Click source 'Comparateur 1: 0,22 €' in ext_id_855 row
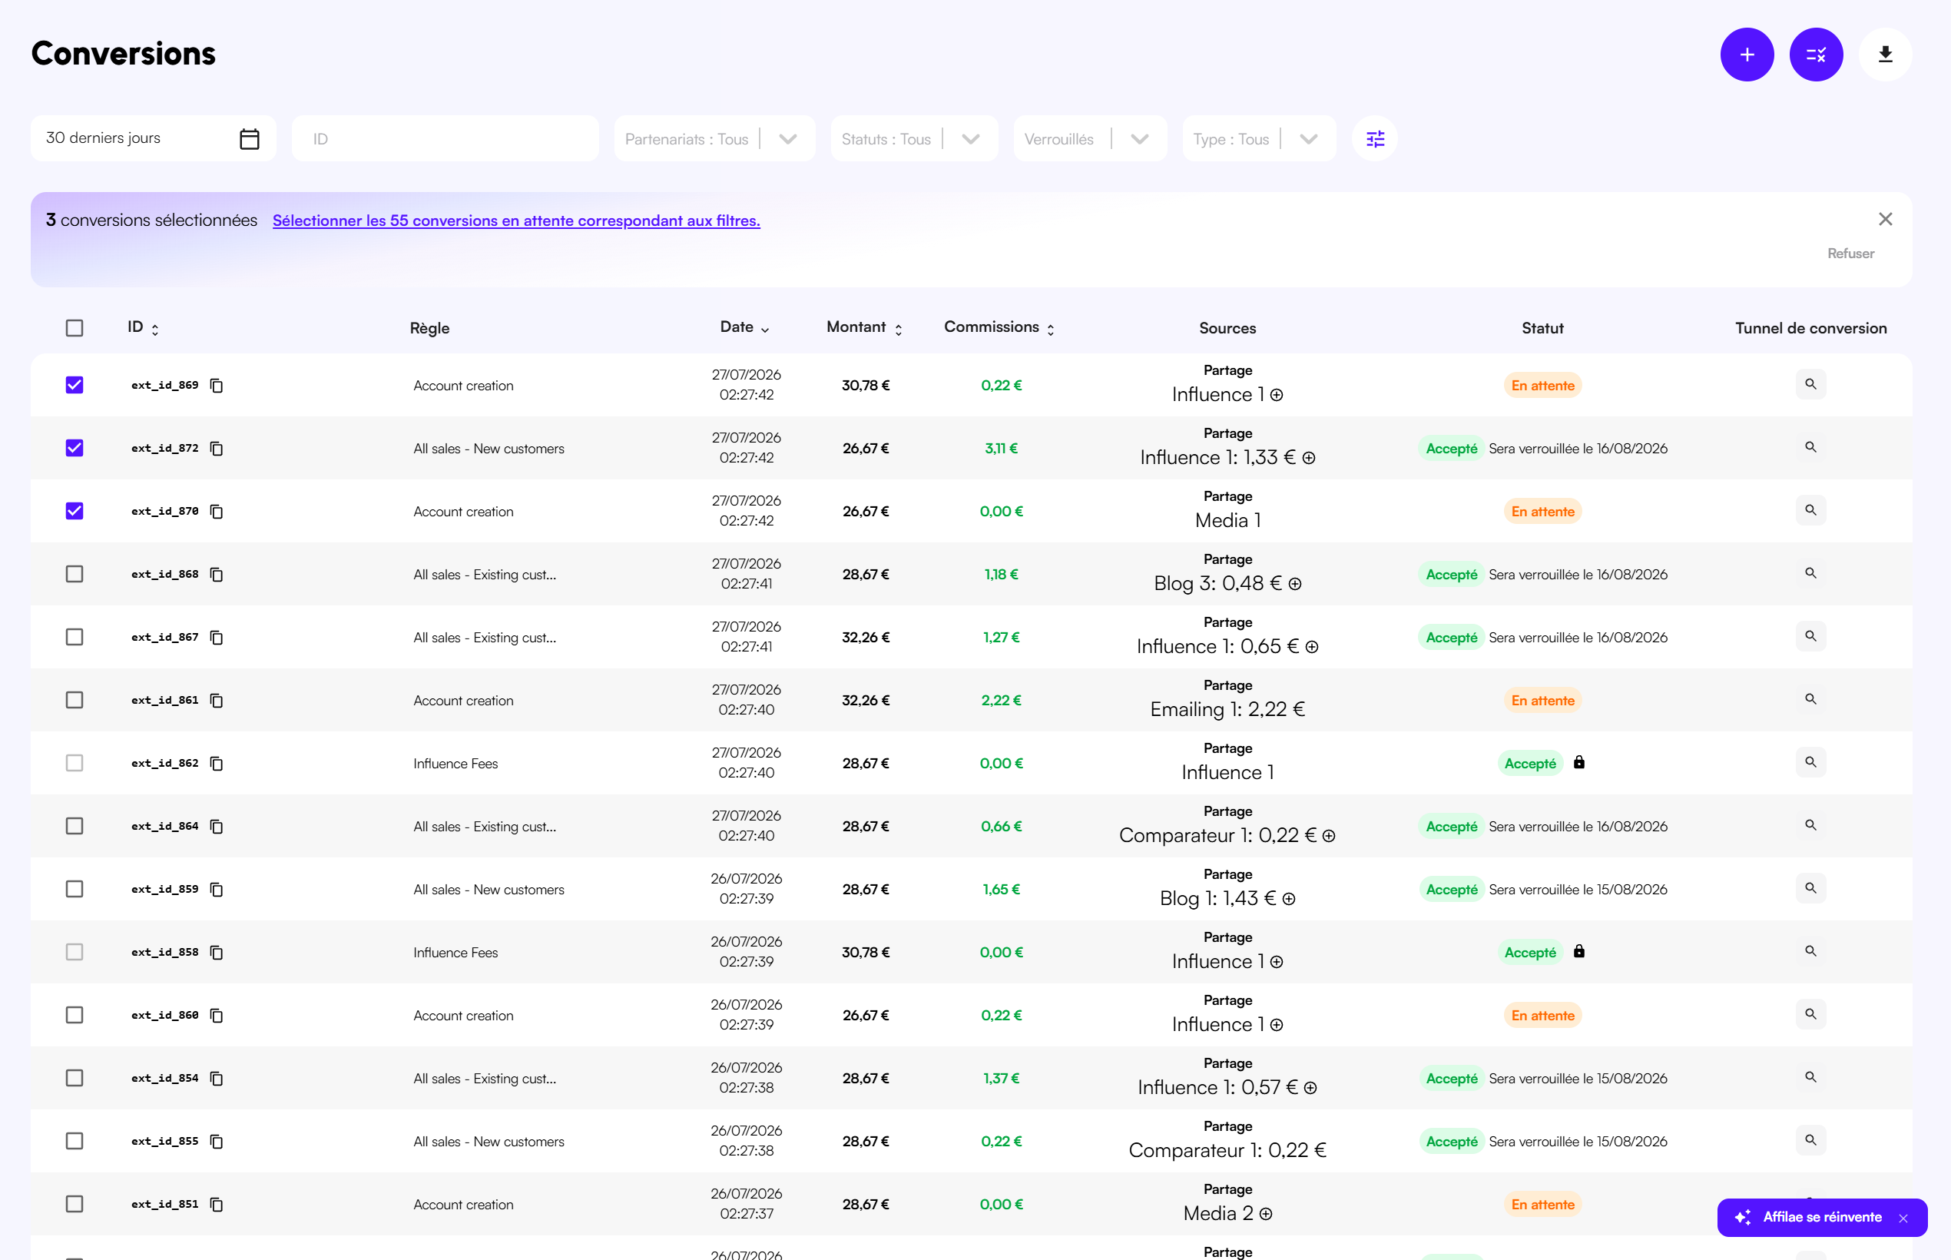Image resolution: width=1951 pixels, height=1260 pixels. [x=1227, y=1150]
